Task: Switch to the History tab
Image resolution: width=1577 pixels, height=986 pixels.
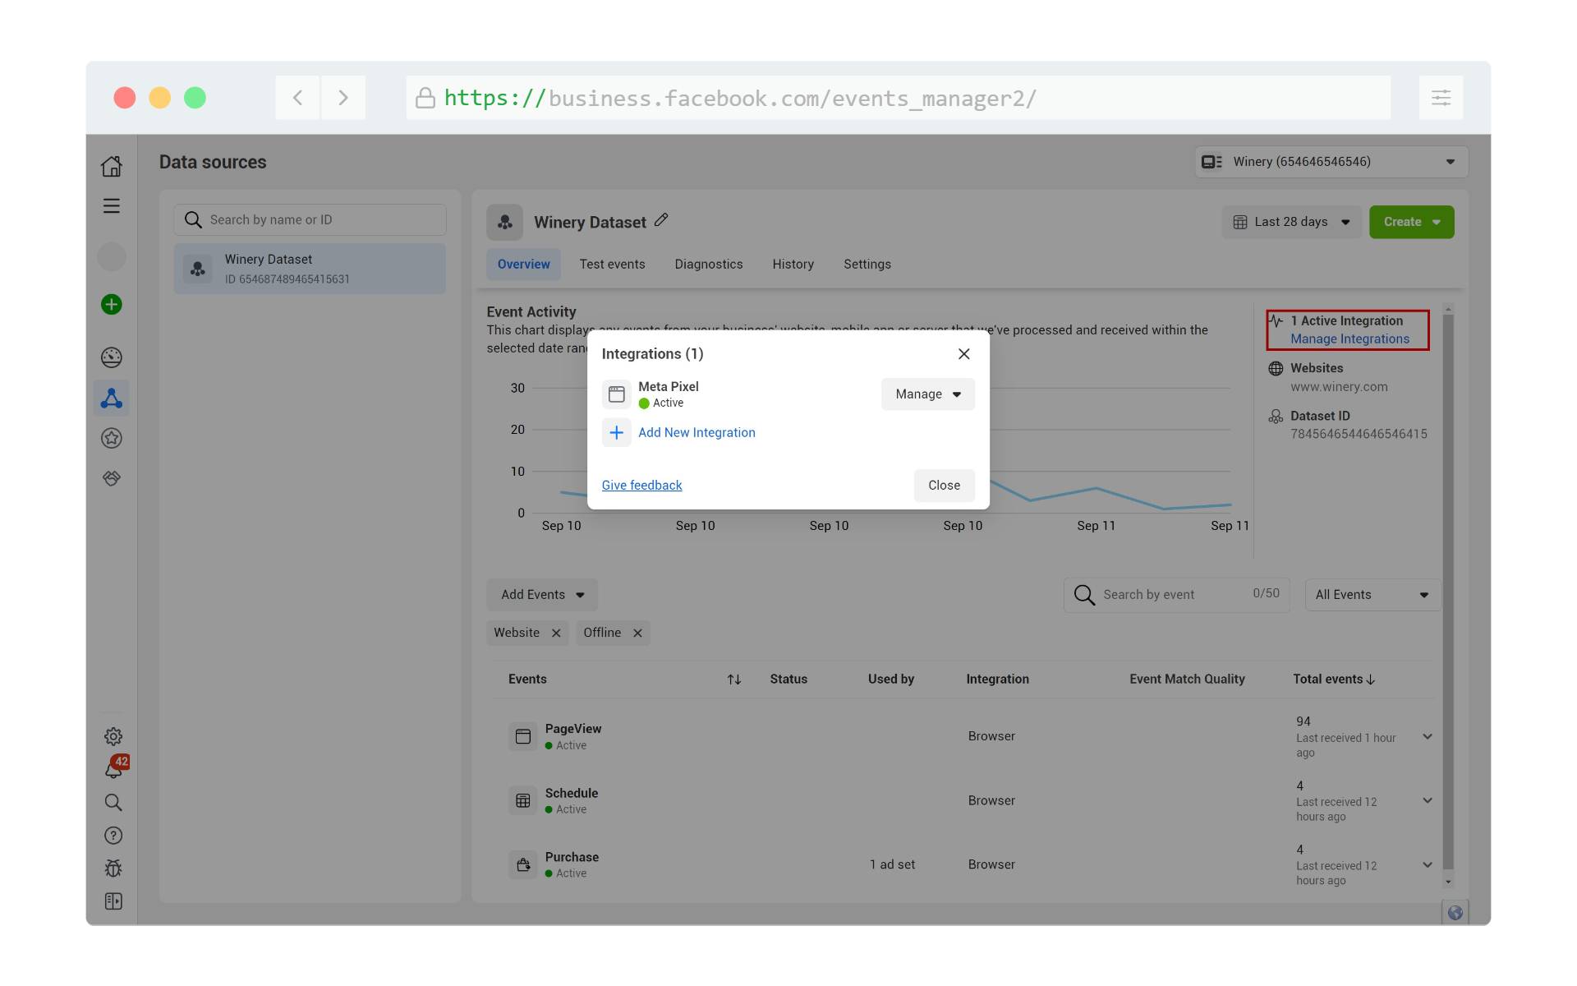Action: [x=793, y=265]
